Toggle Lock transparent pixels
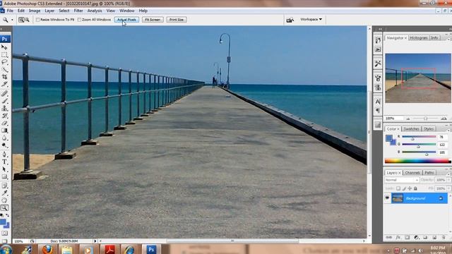The image size is (452, 254). click(398, 188)
